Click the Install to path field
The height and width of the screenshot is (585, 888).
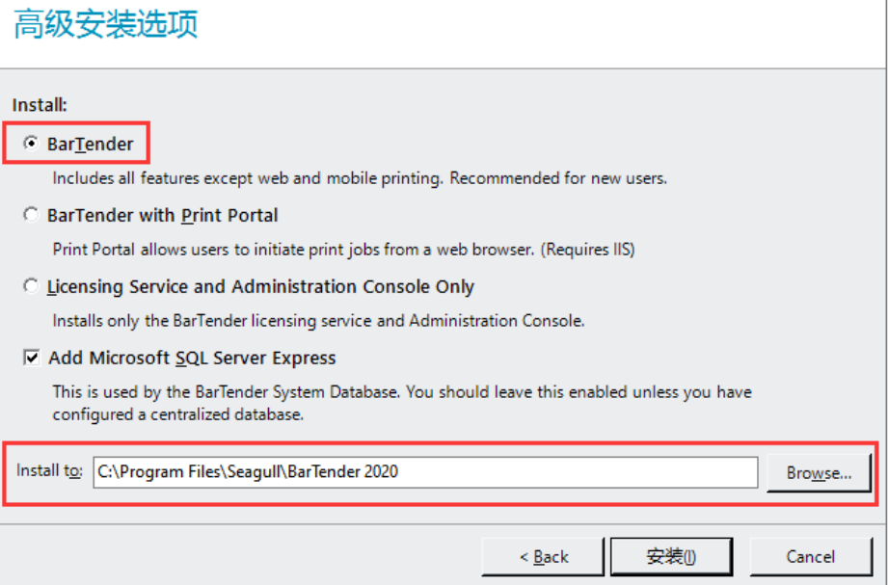coord(424,472)
